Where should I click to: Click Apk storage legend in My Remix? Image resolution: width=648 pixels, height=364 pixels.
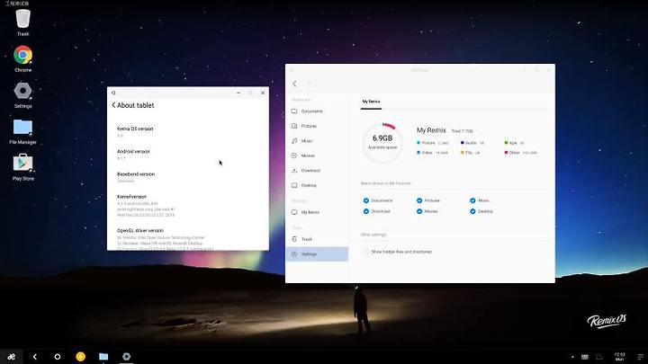pyautogui.click(x=514, y=143)
